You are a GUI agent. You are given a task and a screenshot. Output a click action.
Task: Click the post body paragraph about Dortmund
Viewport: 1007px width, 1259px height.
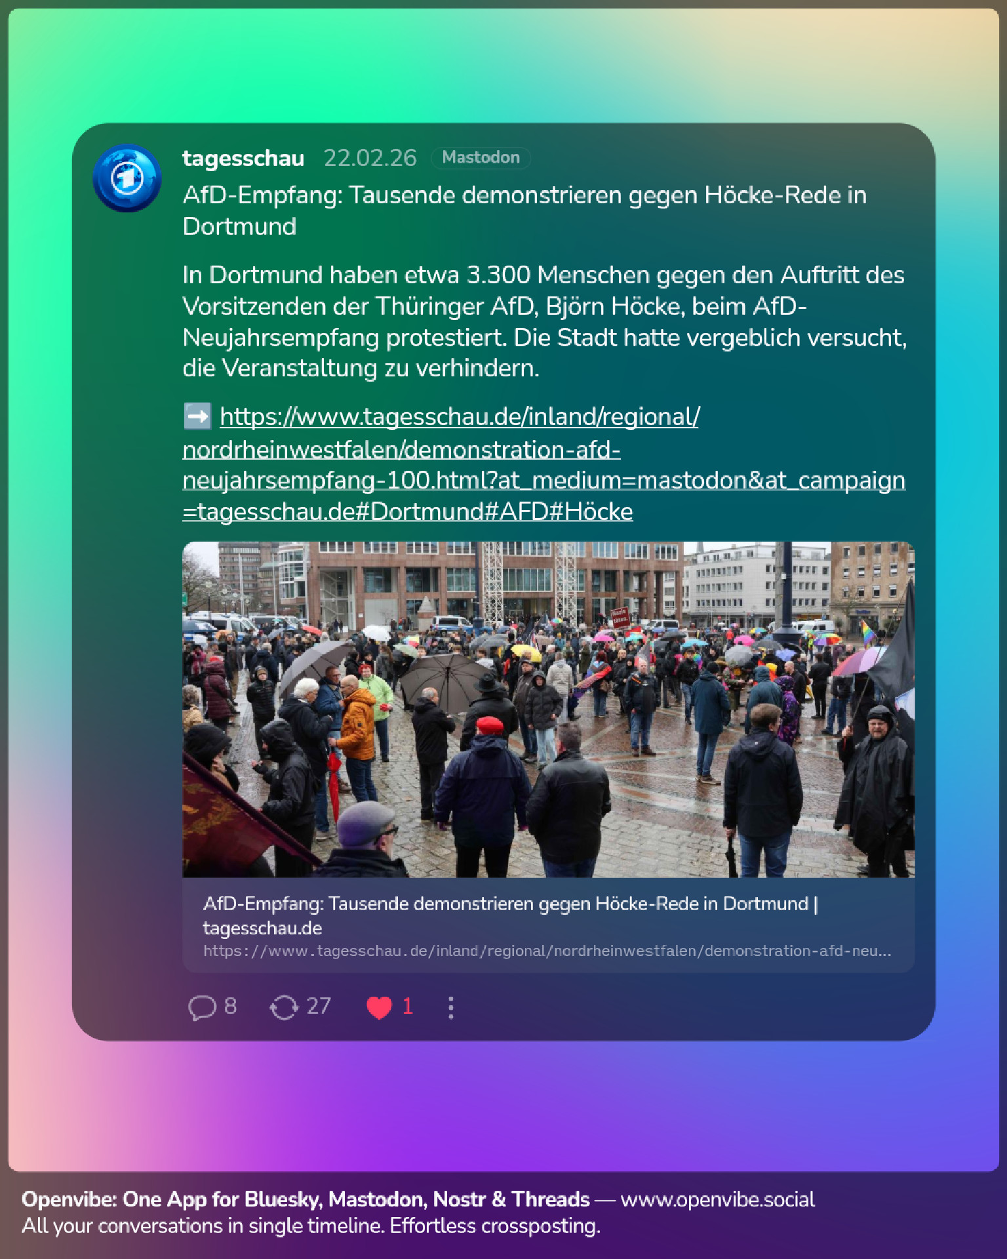click(544, 321)
